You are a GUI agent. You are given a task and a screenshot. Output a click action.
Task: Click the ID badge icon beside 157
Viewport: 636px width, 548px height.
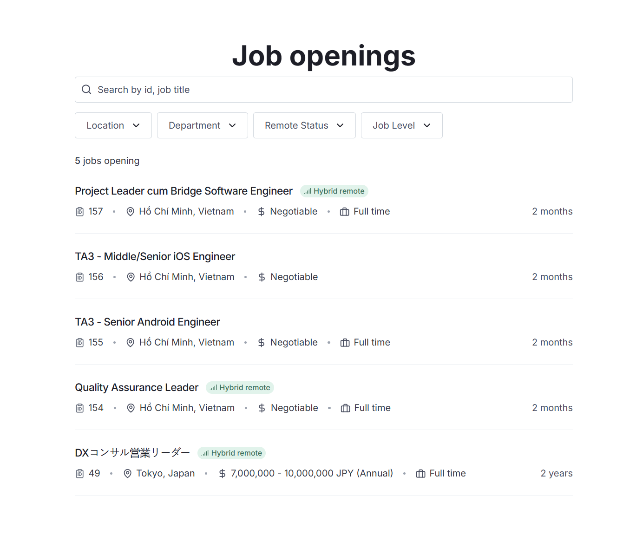coord(80,212)
